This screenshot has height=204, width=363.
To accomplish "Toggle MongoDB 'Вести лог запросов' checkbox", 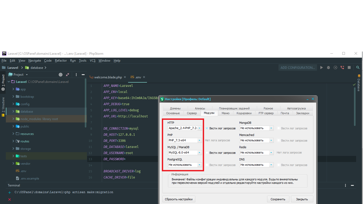I will click(x=278, y=128).
